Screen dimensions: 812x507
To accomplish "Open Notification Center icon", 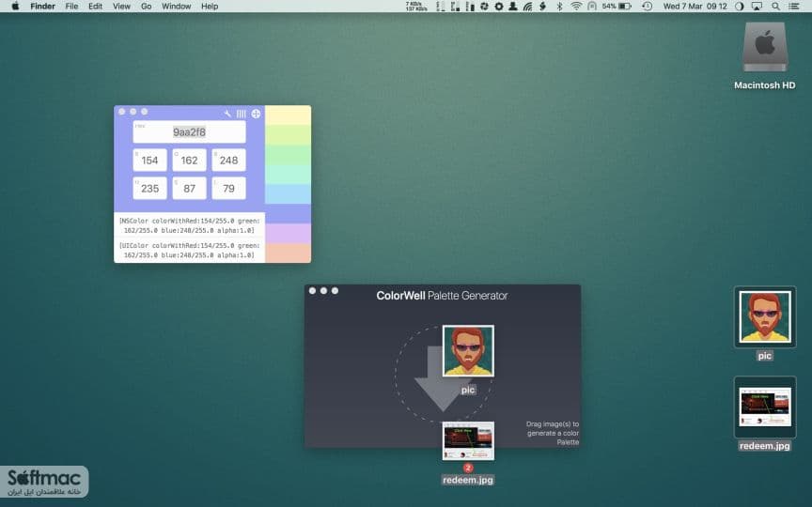I will pyautogui.click(x=793, y=7).
